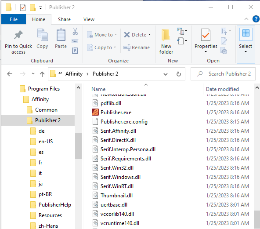
Task: Click the Paste shortcut icon
Action: (x=75, y=51)
